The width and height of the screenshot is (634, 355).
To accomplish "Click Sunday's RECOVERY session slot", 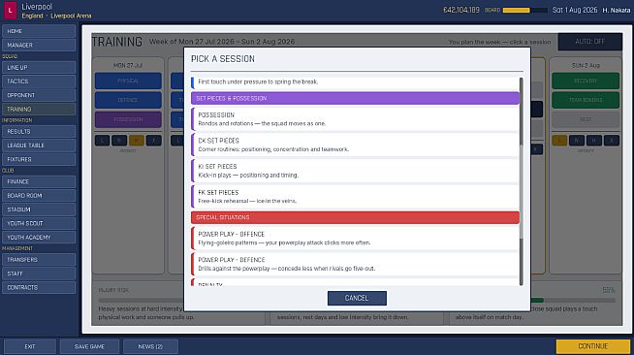I will tap(586, 81).
